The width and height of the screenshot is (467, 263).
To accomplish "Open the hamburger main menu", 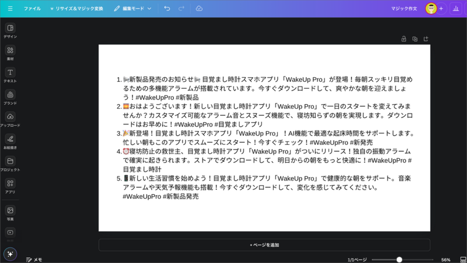I will pyautogui.click(x=10, y=9).
